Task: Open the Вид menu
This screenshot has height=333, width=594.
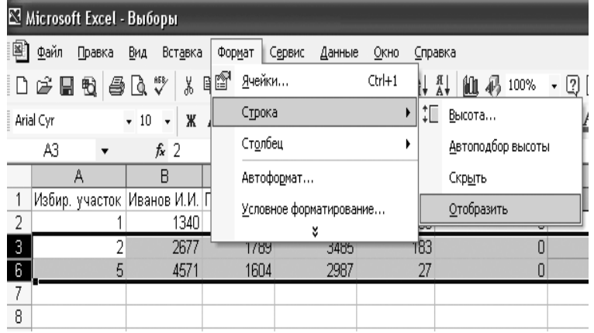Action: [x=137, y=53]
